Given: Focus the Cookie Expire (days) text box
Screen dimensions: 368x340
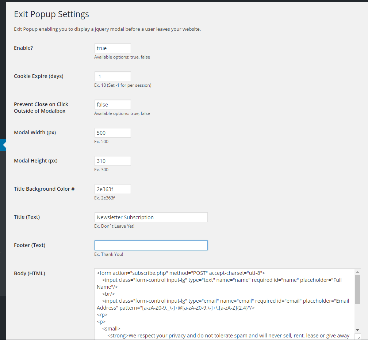Looking at the screenshot, I should point(112,76).
